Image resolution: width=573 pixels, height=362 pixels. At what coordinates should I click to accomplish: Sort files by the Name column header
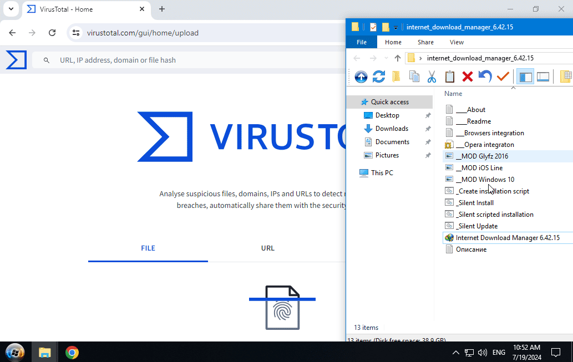453,94
